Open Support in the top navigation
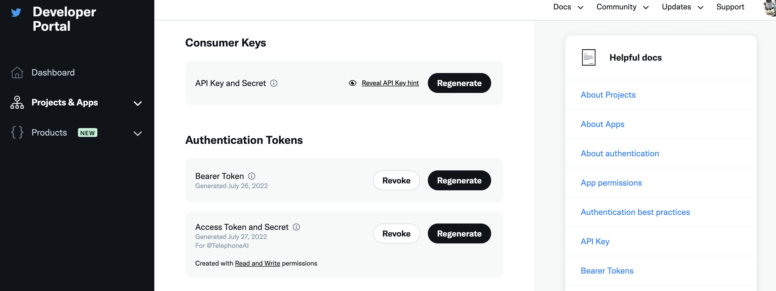 (730, 7)
